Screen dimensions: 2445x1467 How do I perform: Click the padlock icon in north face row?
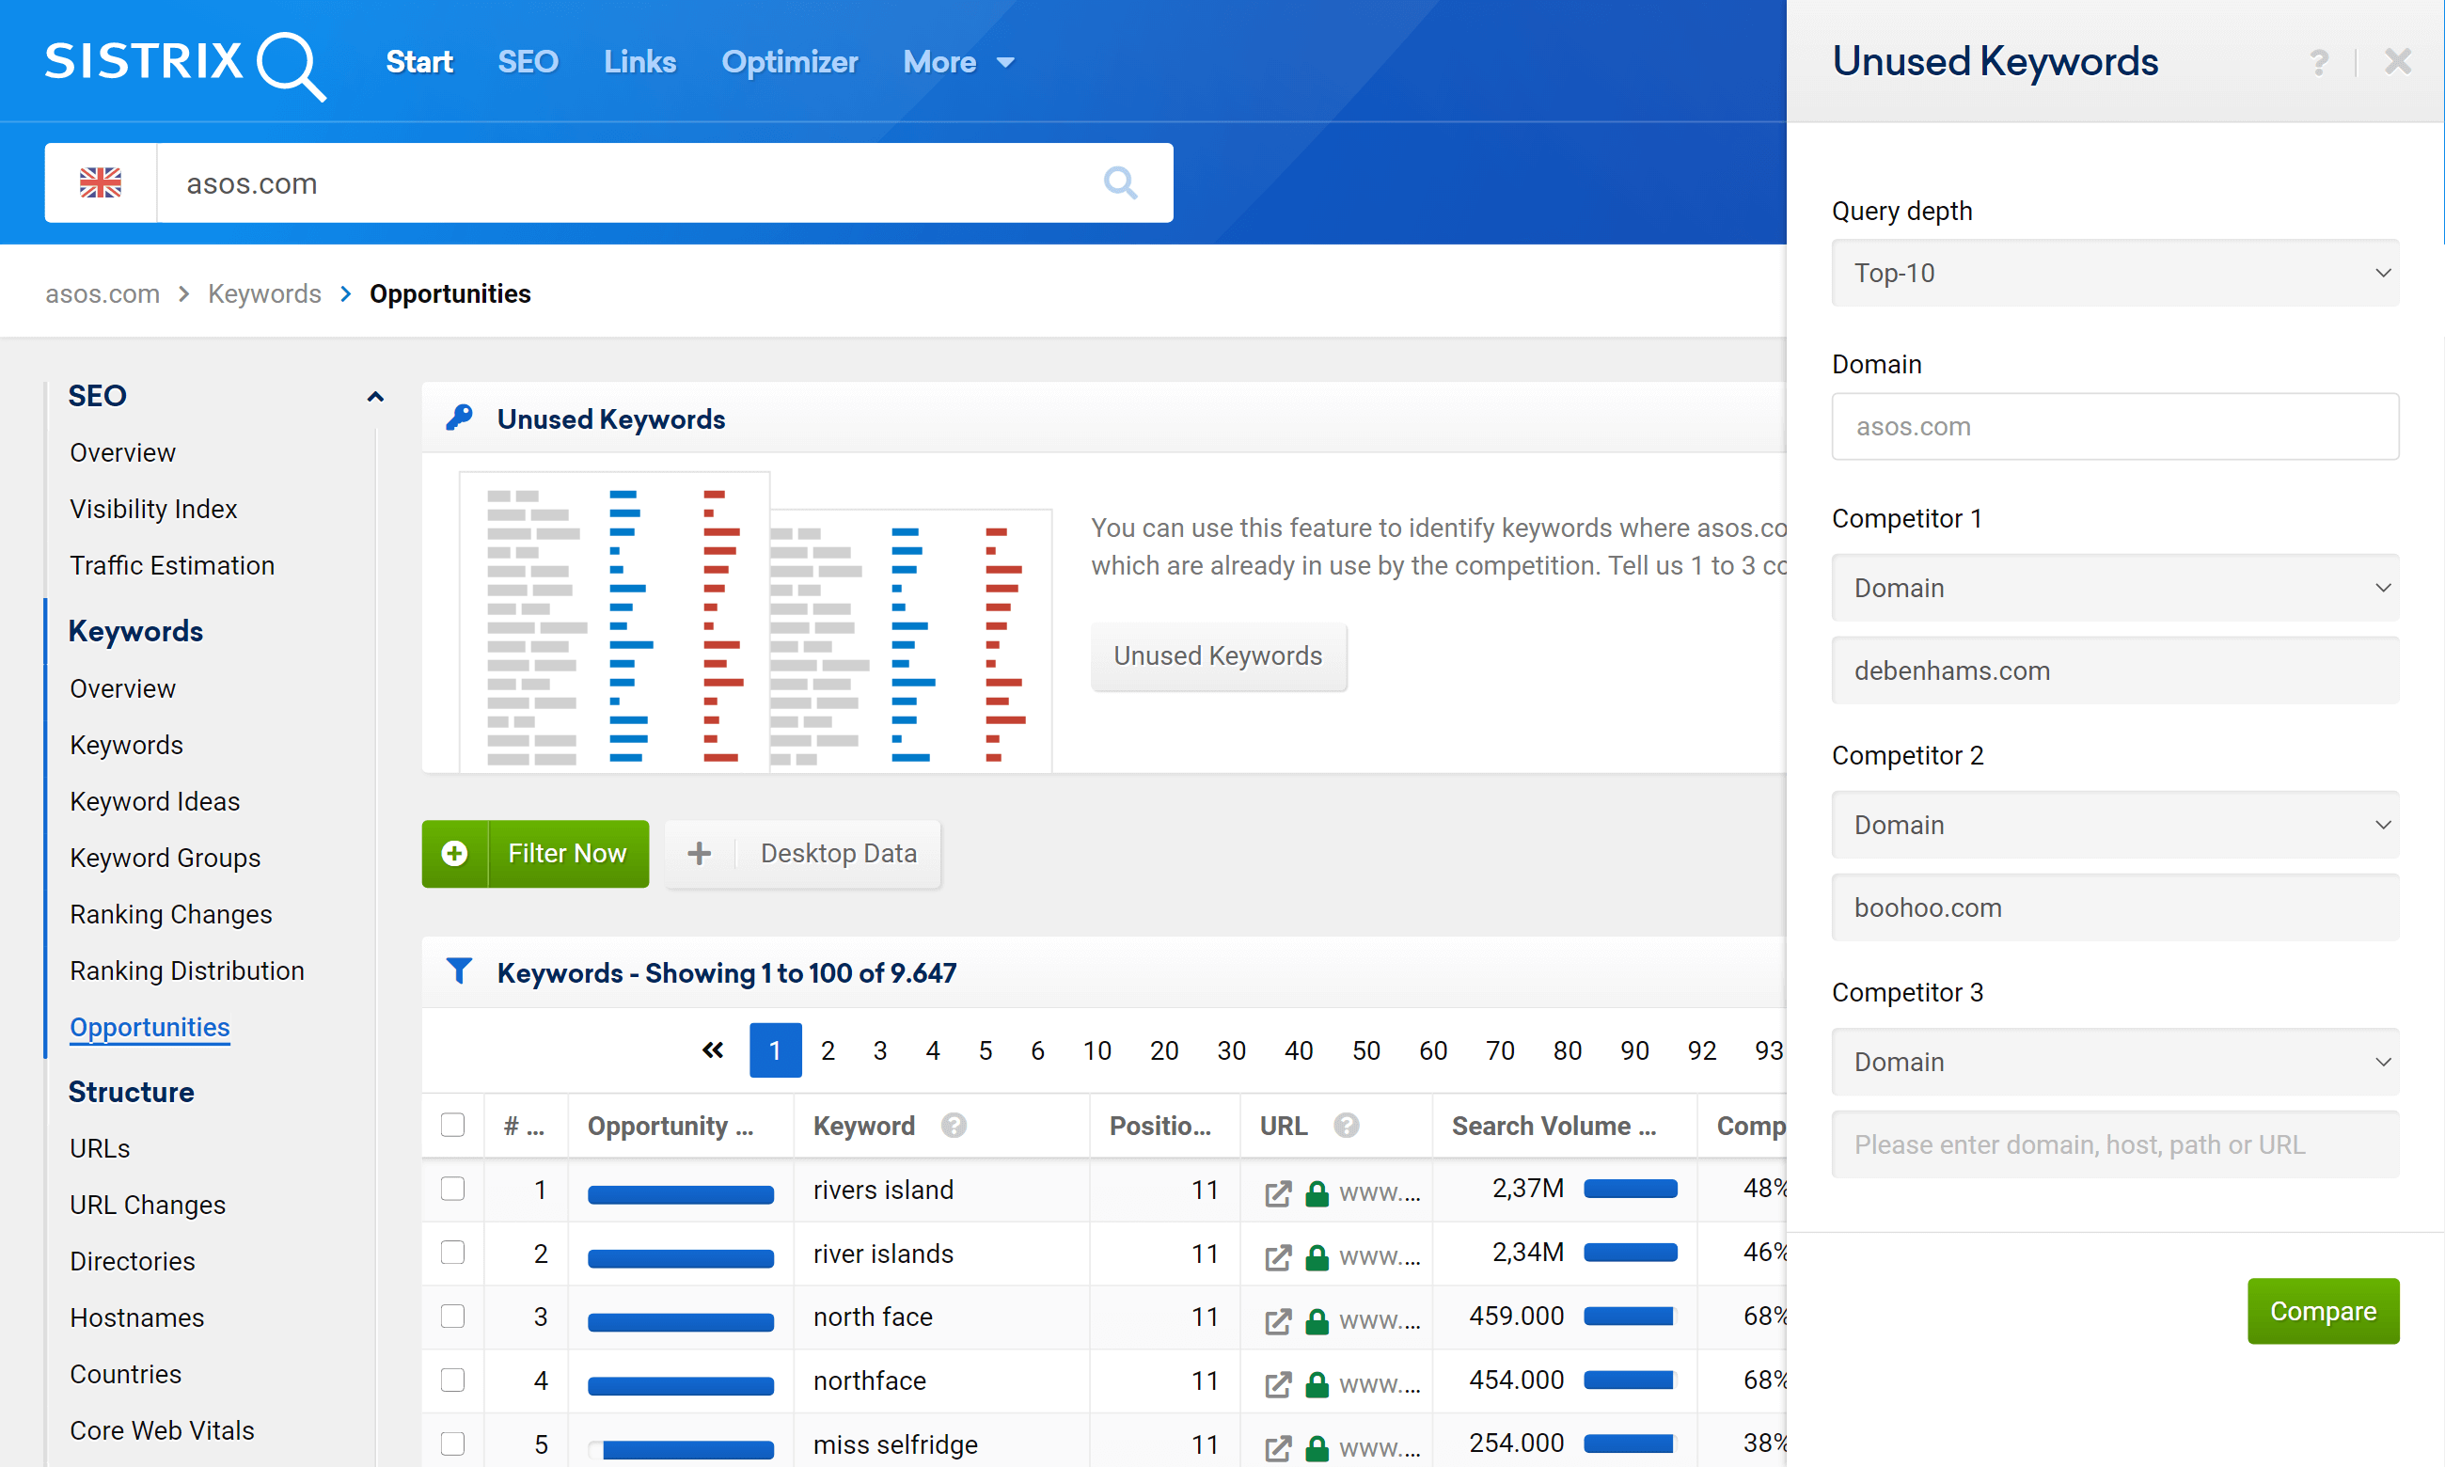(1317, 1320)
